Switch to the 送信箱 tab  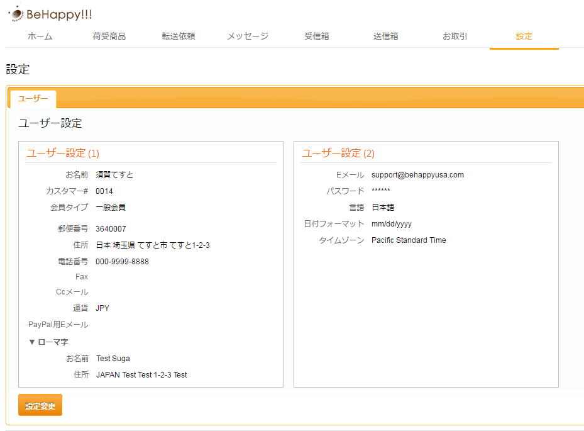(385, 36)
